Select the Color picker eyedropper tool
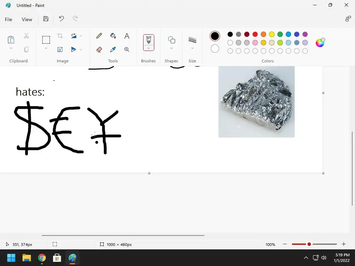Viewport: 355px width, 266px height. [113, 50]
